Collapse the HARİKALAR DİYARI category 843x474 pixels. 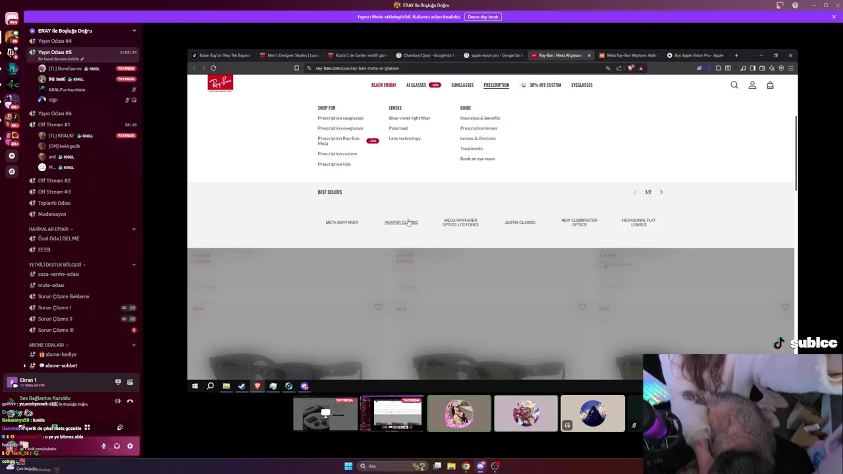click(51, 229)
